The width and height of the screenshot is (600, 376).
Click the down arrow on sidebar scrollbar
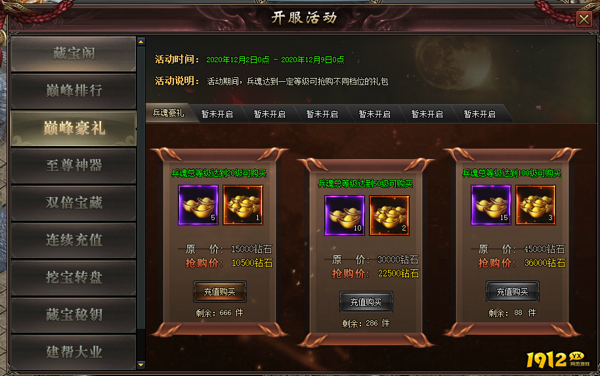click(141, 365)
